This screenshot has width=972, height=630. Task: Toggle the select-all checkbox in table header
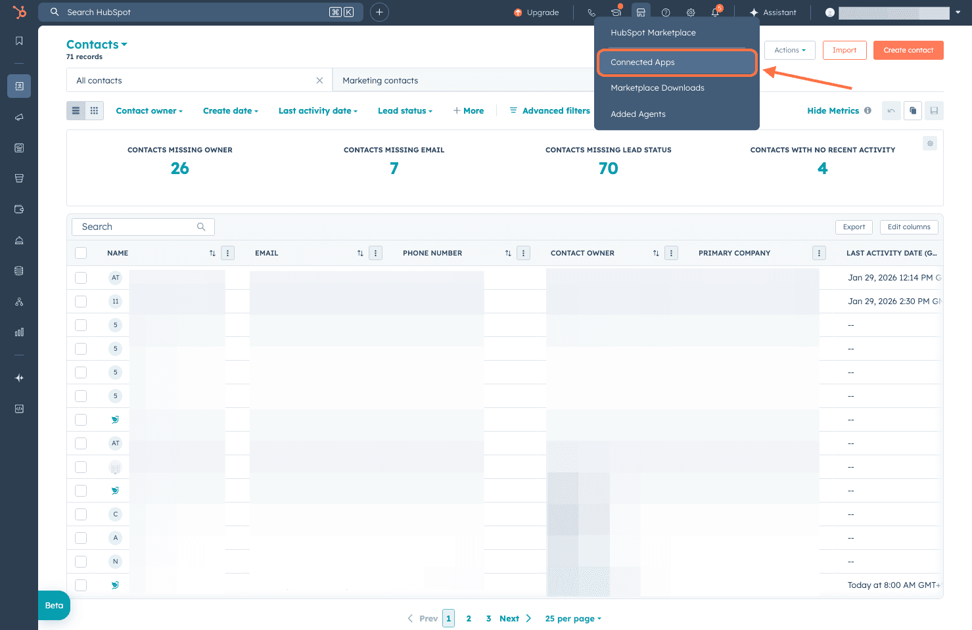click(x=81, y=253)
